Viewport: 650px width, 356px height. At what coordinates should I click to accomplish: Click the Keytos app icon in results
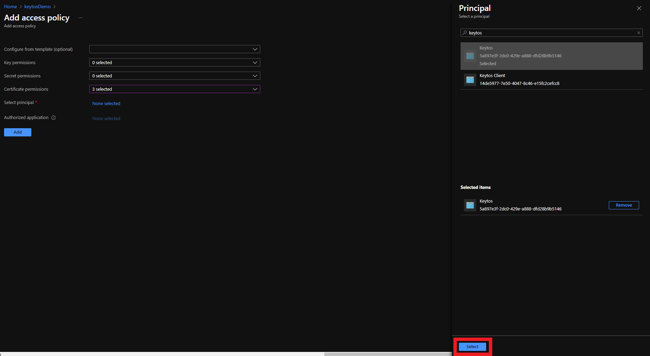point(470,56)
